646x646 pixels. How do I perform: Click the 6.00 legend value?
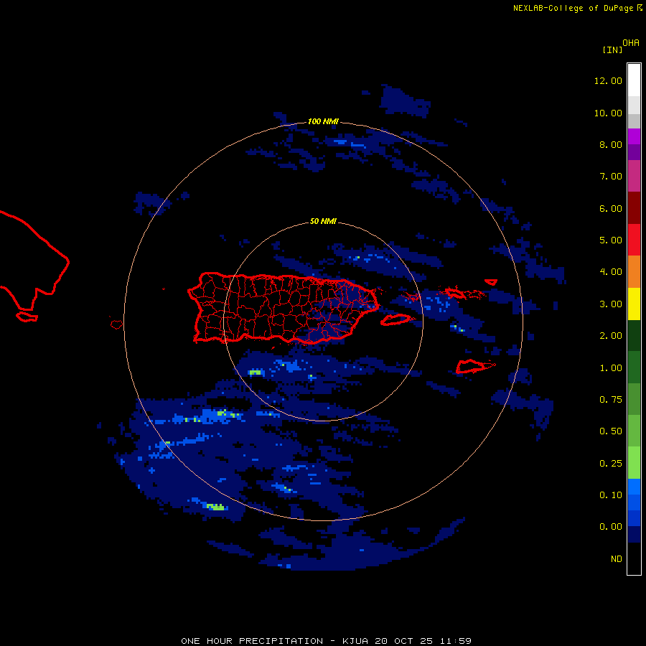click(611, 208)
